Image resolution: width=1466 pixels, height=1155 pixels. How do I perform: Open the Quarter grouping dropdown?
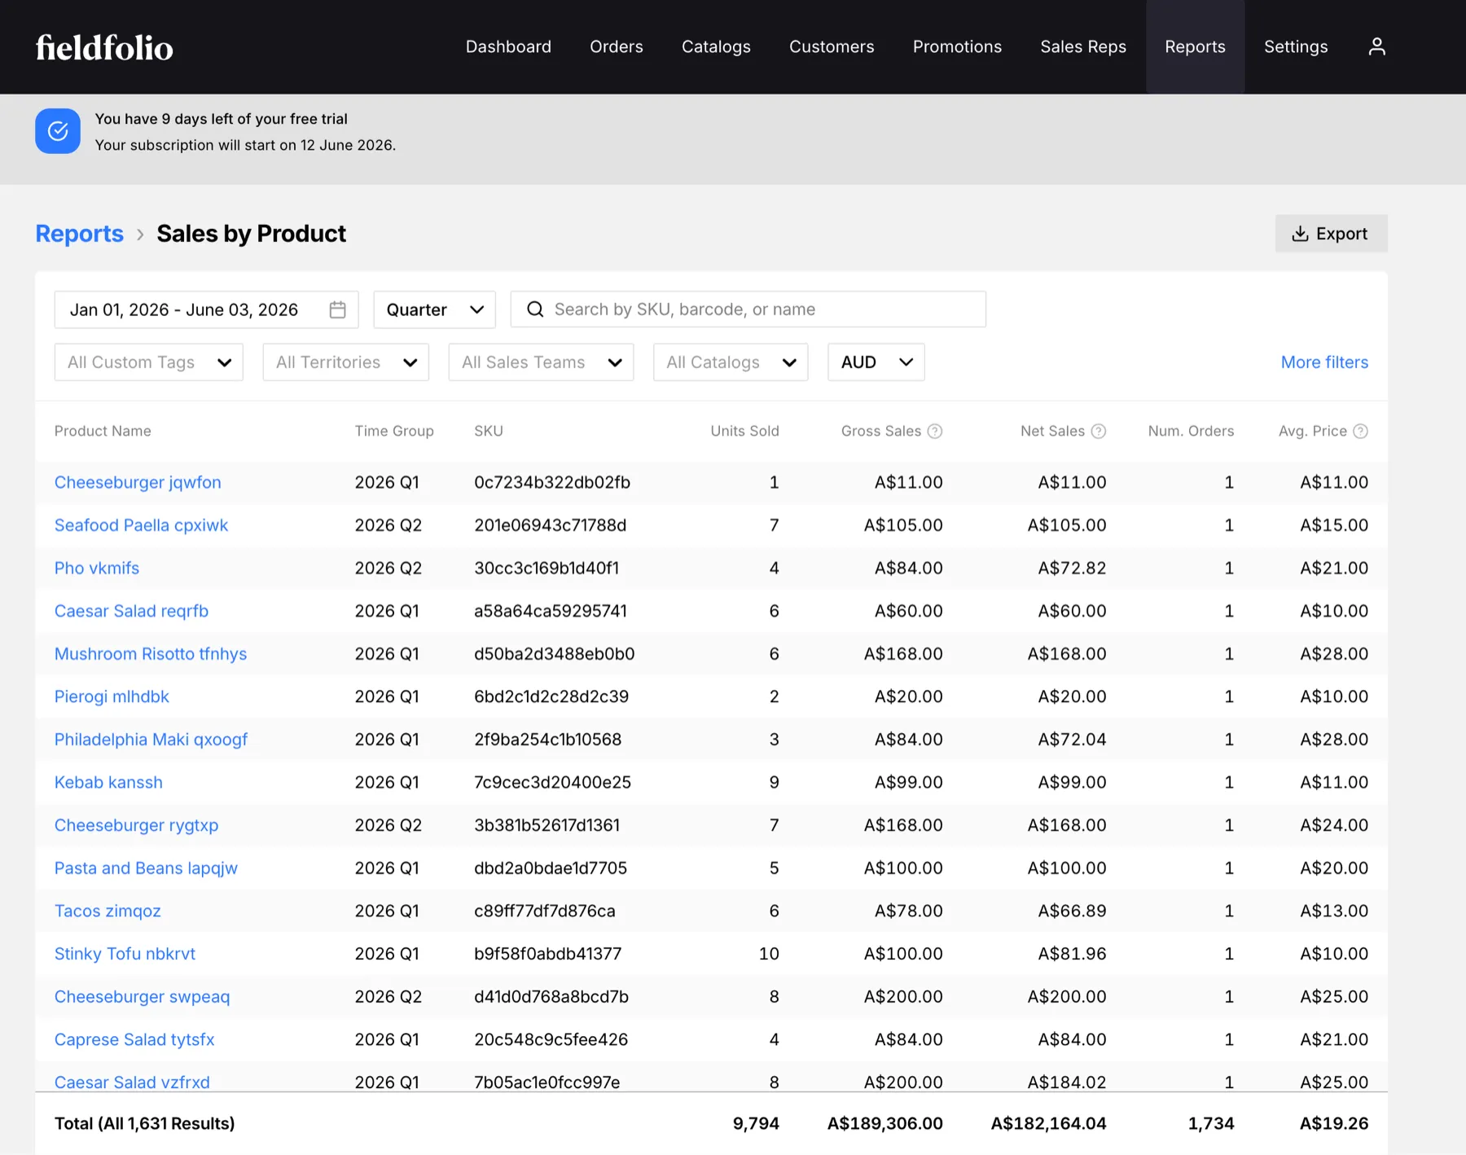(x=434, y=310)
